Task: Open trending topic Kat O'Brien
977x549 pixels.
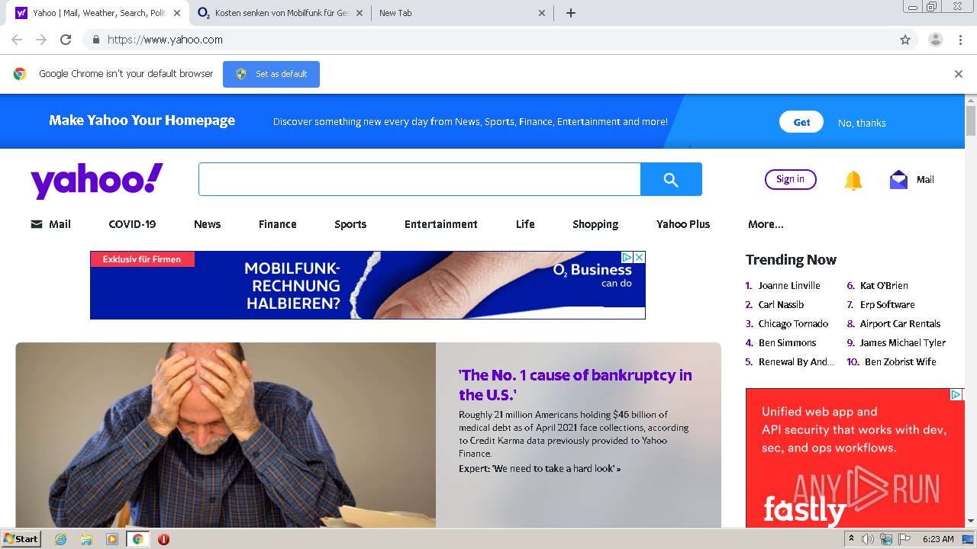Action: point(884,285)
